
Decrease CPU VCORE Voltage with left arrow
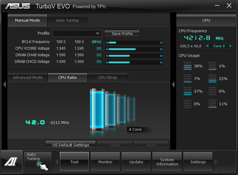pyautogui.click(x=107, y=49)
